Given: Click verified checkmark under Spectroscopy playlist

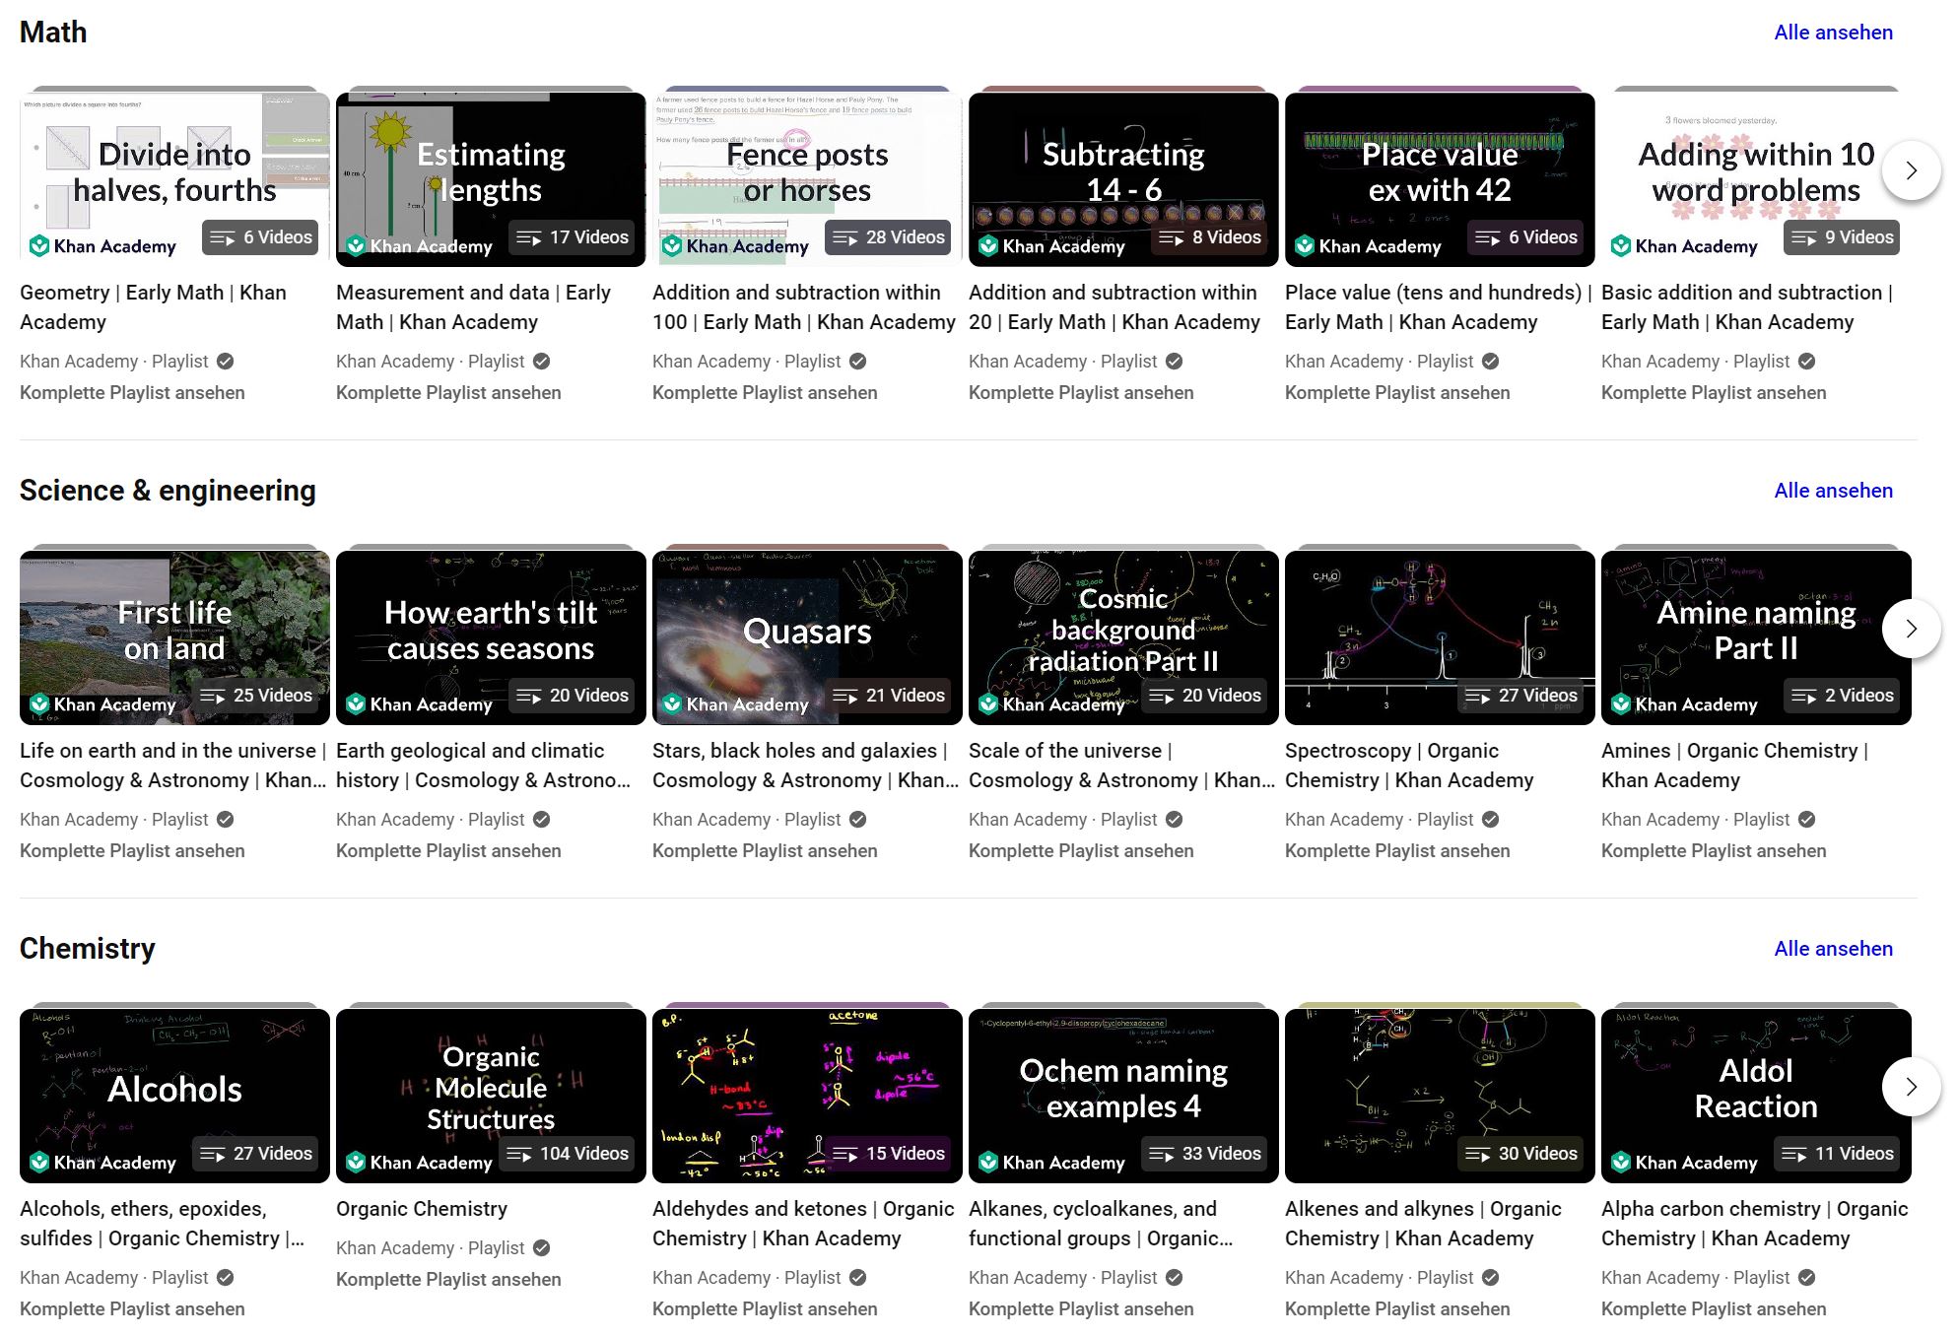Looking at the screenshot, I should (x=1491, y=820).
